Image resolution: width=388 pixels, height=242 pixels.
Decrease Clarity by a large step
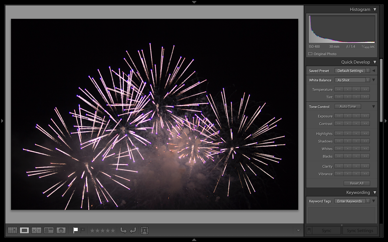coord(339,166)
